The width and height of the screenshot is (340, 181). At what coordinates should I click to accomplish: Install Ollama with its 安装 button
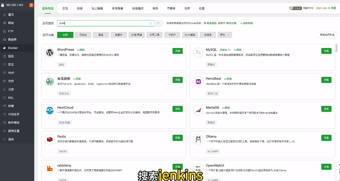(x=326, y=138)
